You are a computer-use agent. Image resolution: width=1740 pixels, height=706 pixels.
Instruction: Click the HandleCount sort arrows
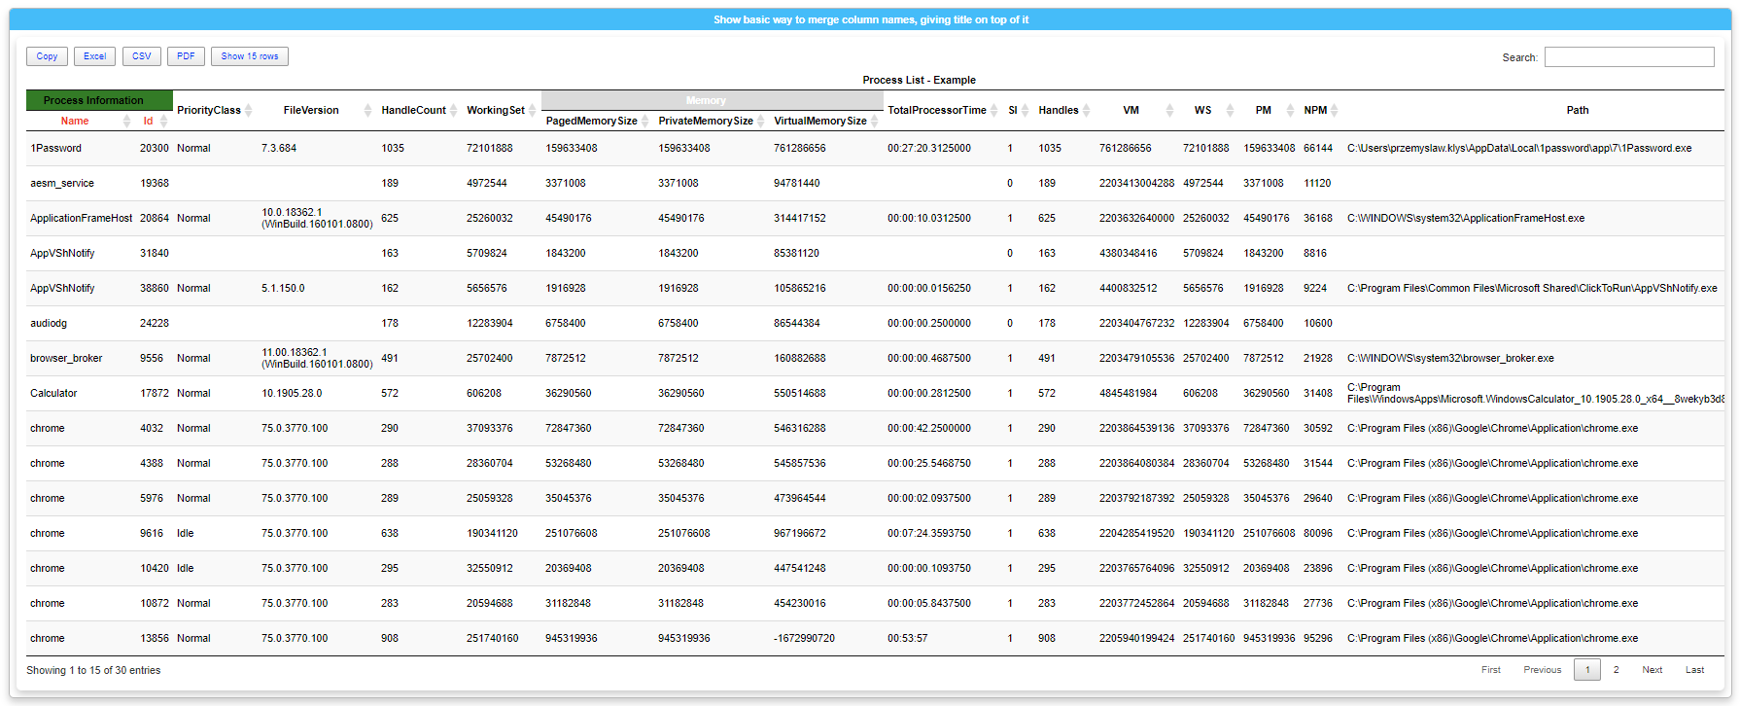tap(453, 111)
